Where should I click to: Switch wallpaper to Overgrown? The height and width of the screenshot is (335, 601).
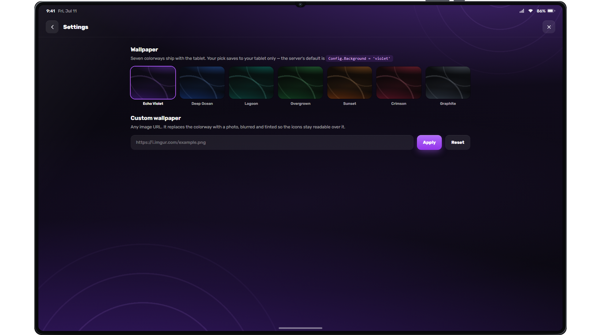(x=300, y=82)
